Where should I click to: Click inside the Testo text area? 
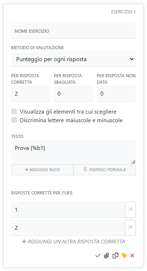[x=73, y=152]
